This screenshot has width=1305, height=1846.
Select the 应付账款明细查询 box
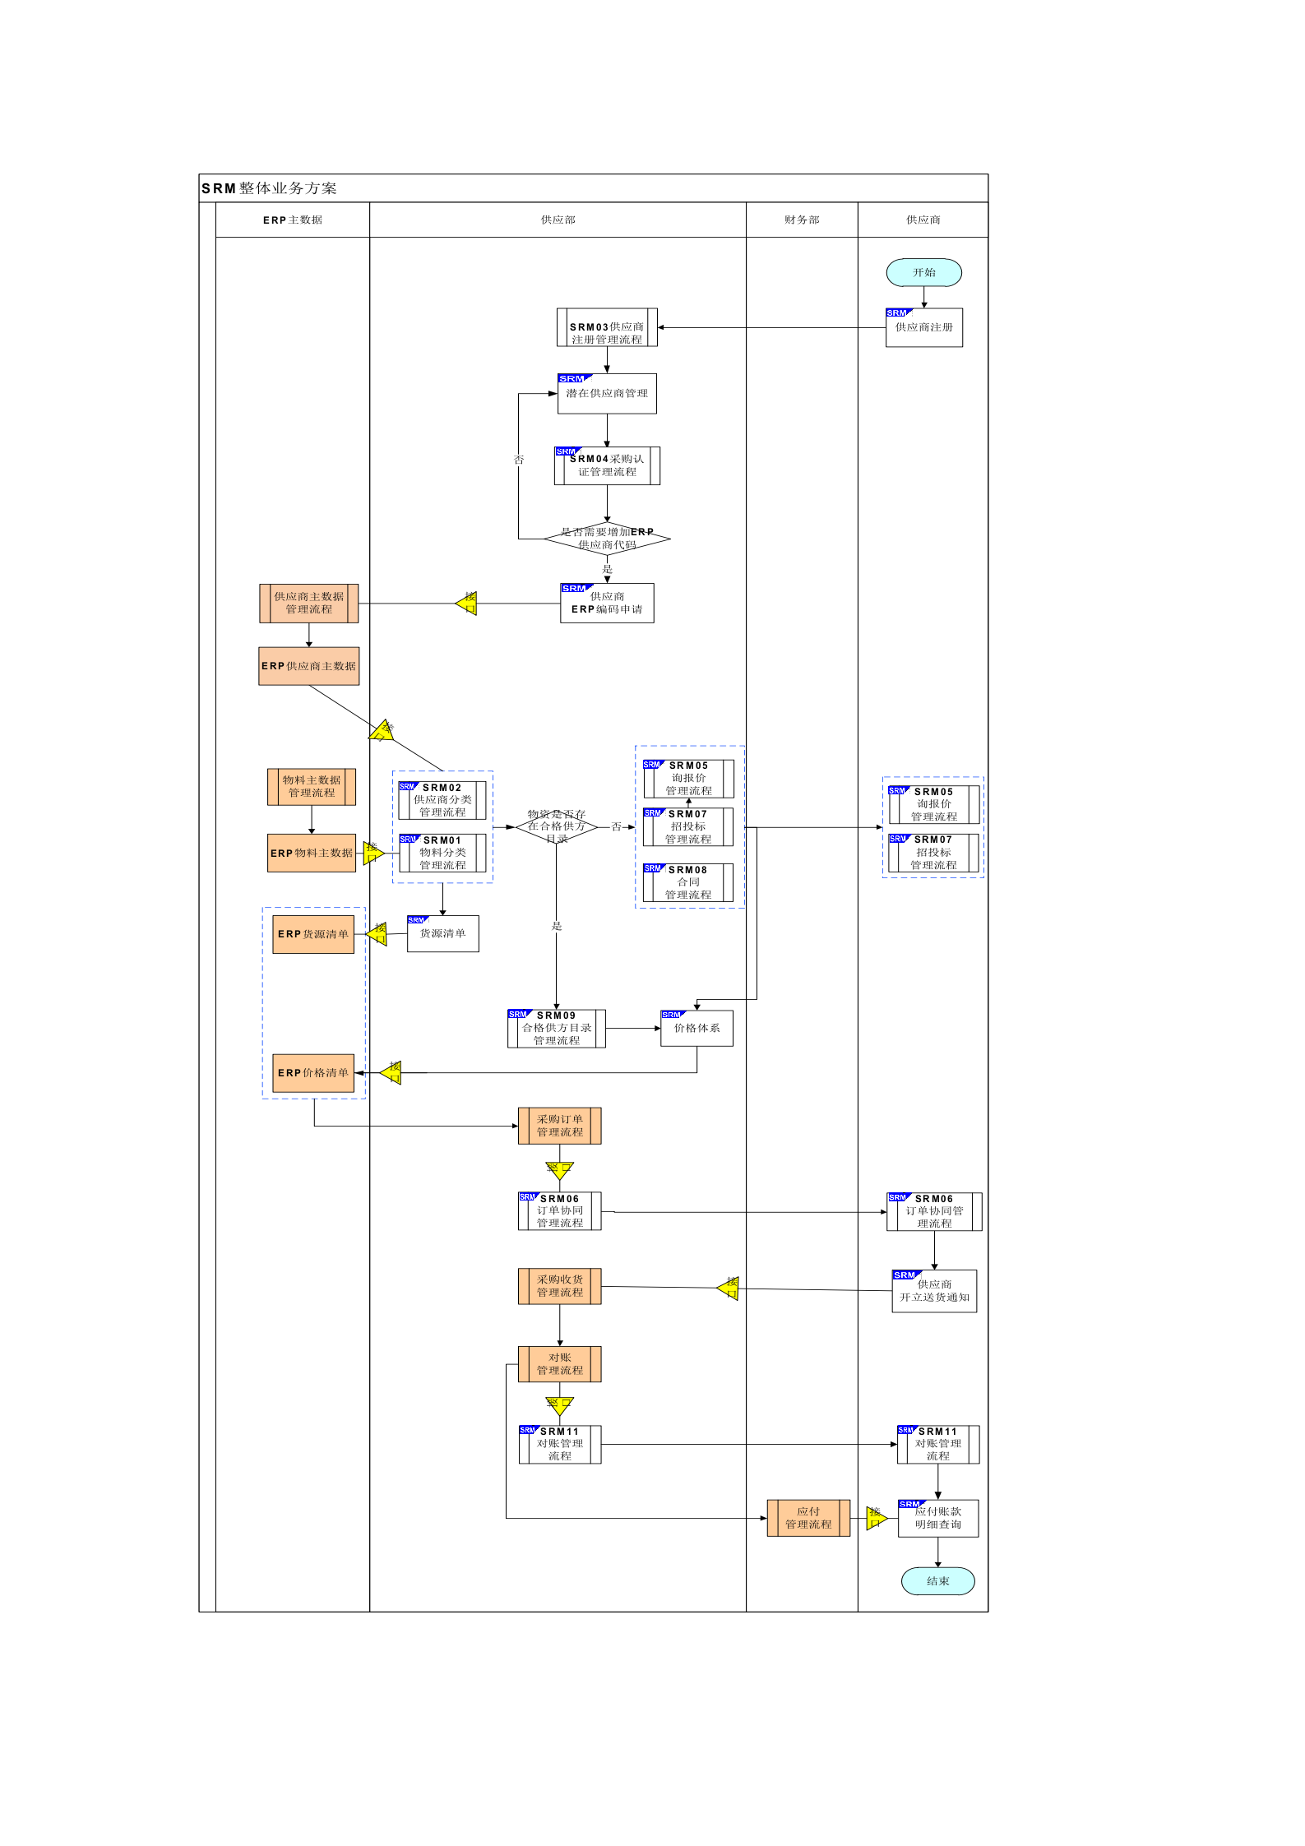tap(938, 1518)
